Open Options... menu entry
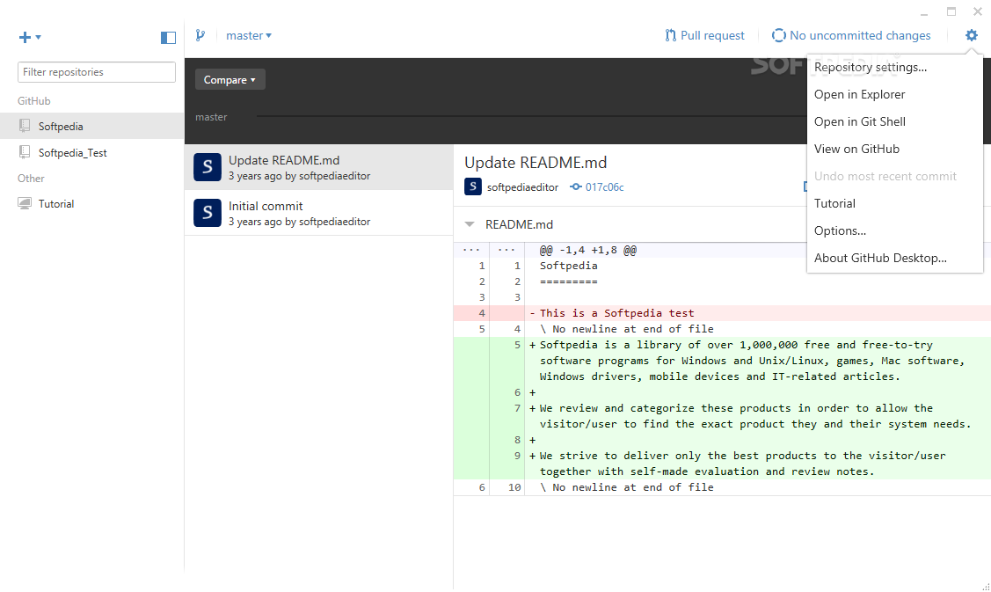The height and width of the screenshot is (592, 991). coord(895,230)
